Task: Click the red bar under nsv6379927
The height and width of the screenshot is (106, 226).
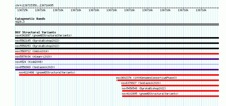Action: coord(170,86)
